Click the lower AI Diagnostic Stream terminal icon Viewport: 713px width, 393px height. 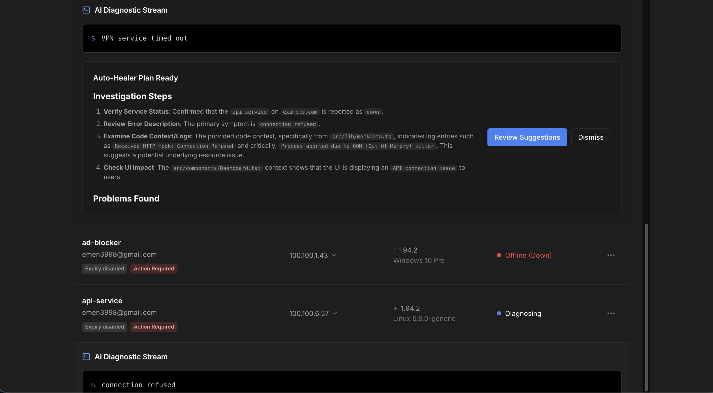[86, 356]
